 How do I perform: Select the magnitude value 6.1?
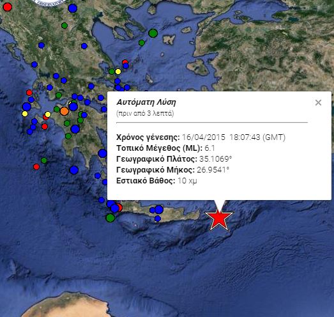coord(209,148)
